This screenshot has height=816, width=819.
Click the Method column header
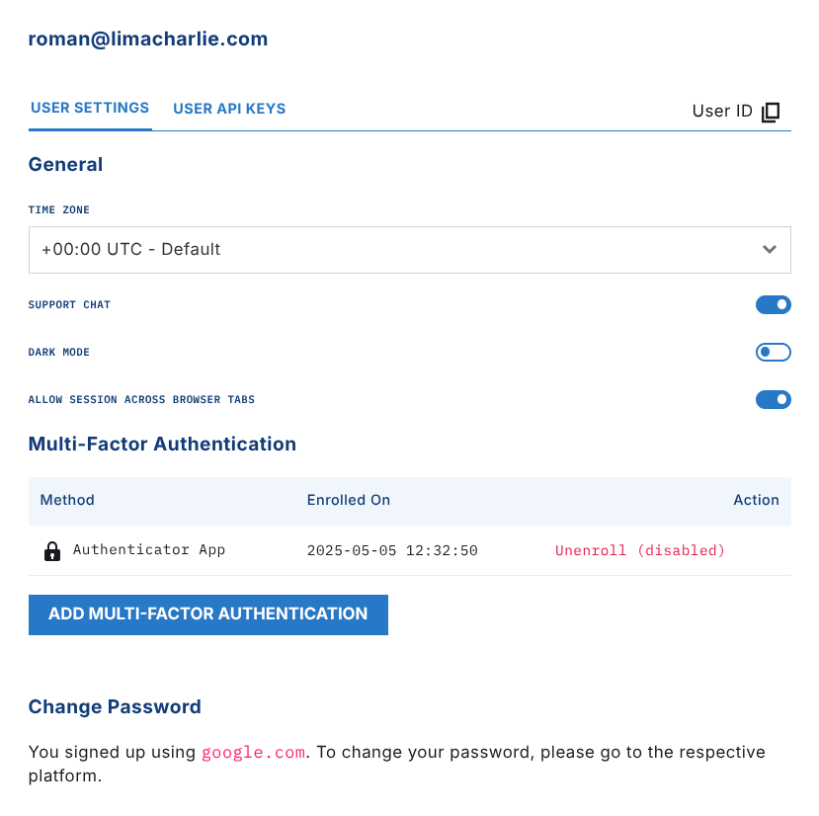click(67, 500)
